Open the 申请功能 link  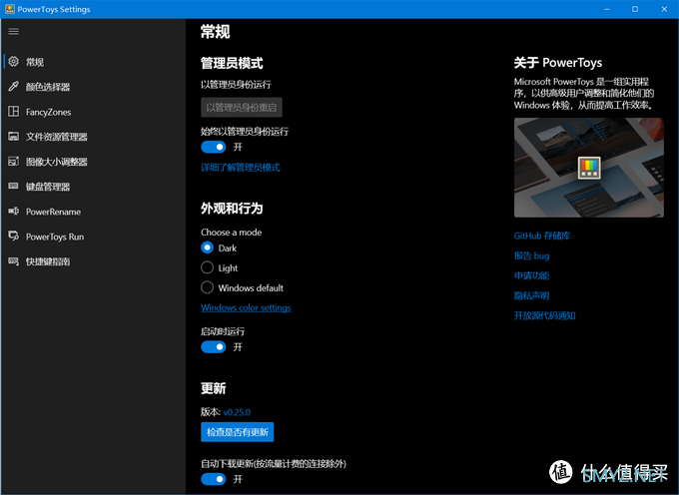(531, 275)
